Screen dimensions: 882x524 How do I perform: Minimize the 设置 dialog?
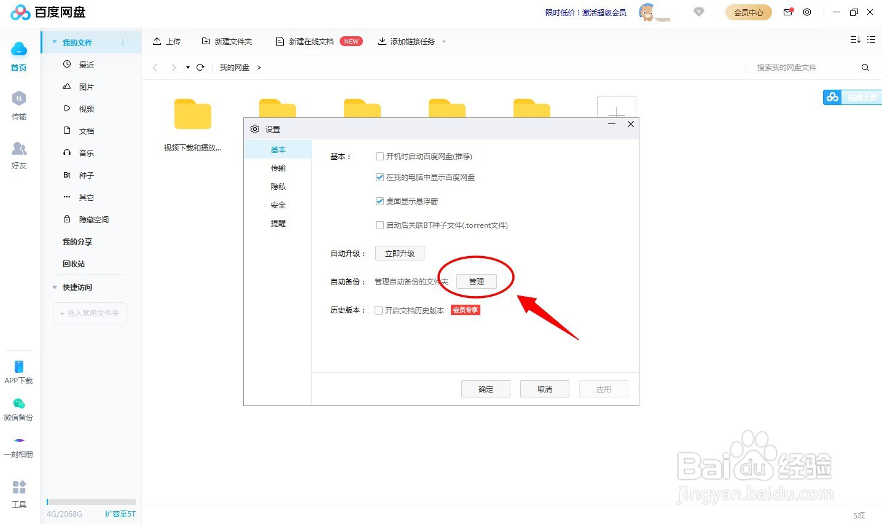point(612,124)
